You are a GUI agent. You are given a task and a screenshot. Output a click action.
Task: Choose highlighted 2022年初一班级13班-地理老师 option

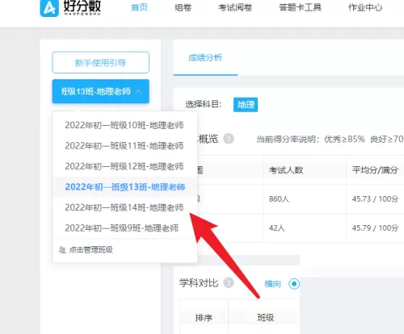(x=125, y=187)
